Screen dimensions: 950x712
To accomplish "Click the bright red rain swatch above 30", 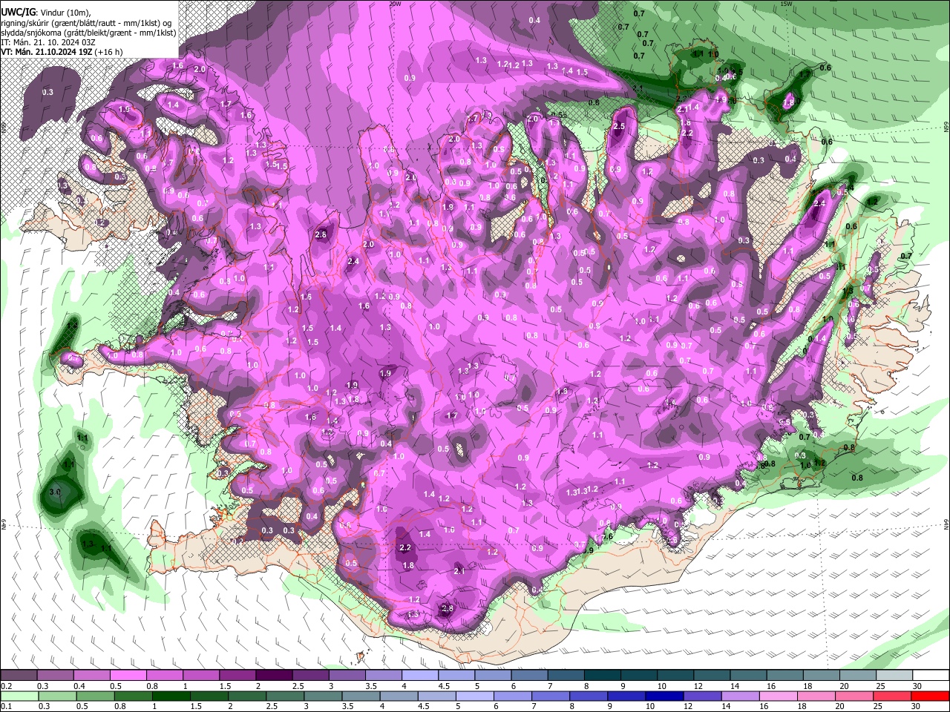I will pyautogui.click(x=930, y=696).
